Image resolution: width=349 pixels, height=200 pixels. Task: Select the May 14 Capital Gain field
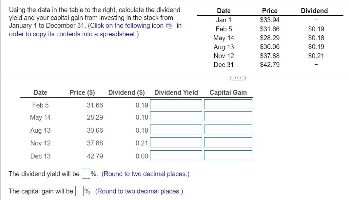coord(228,117)
